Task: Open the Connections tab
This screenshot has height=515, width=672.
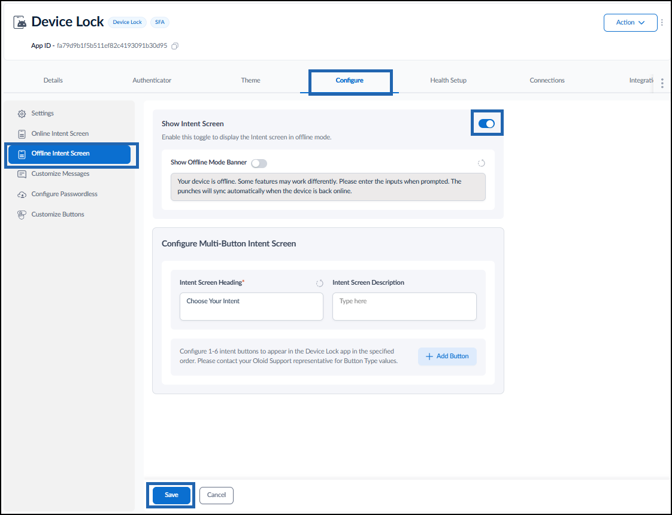Action: coord(547,80)
